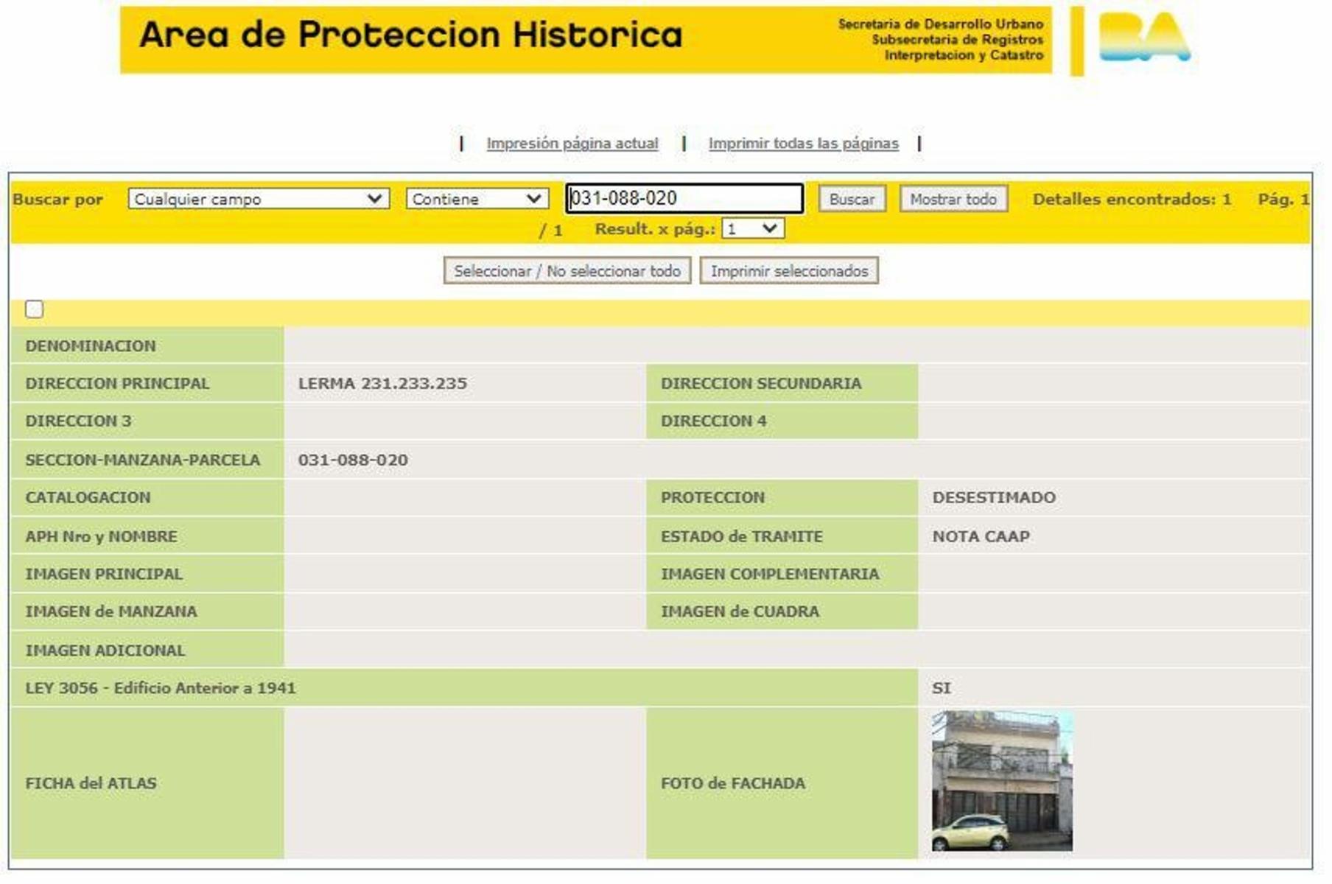Click the 'Detalles encontrados: 1' text
The image size is (1332, 884).
[x=1132, y=200]
